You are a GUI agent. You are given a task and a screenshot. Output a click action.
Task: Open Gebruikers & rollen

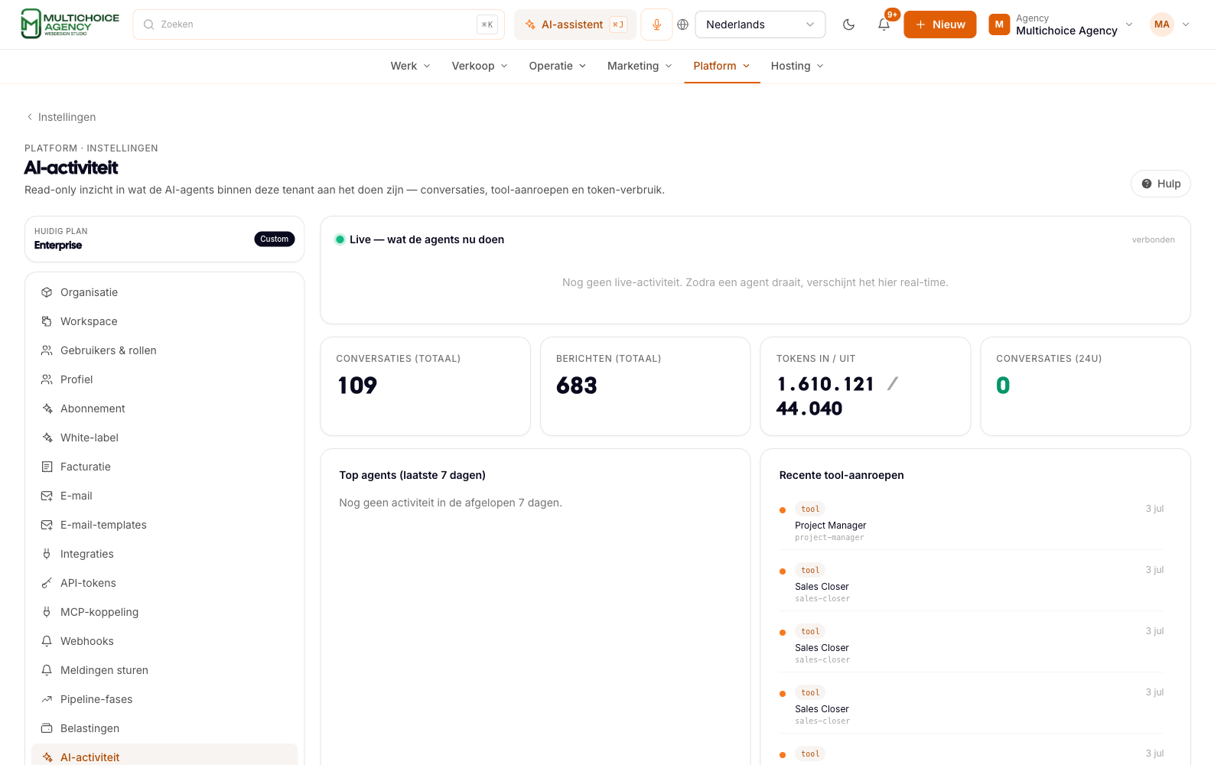(x=164, y=350)
